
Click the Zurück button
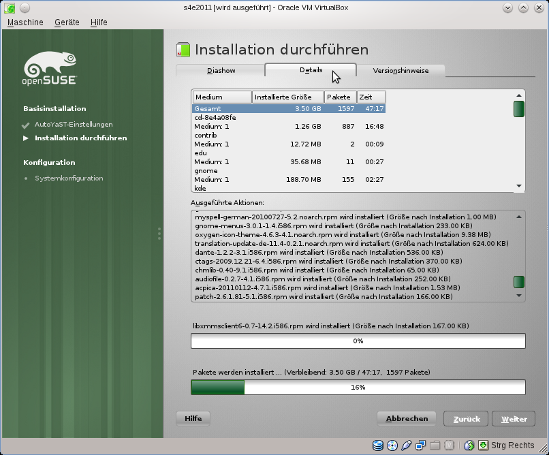point(466,419)
